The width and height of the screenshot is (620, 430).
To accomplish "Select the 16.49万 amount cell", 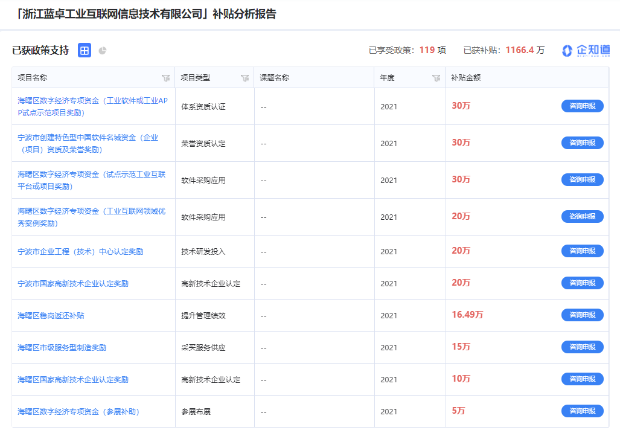I will pyautogui.click(x=467, y=315).
